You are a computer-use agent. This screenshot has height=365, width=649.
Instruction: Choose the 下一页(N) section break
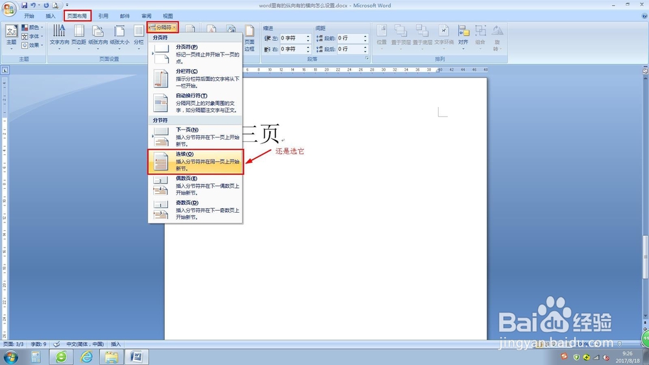pyautogui.click(x=195, y=137)
